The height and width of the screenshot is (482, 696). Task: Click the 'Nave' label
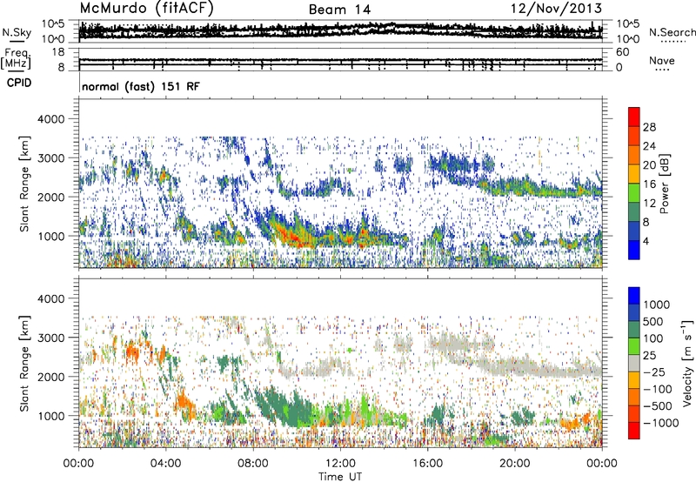(662, 60)
